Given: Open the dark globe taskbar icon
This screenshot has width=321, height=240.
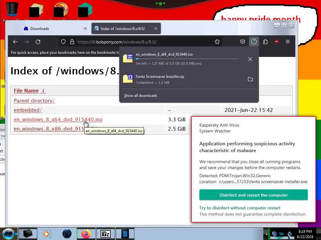Looking at the screenshot, I should (67, 234).
